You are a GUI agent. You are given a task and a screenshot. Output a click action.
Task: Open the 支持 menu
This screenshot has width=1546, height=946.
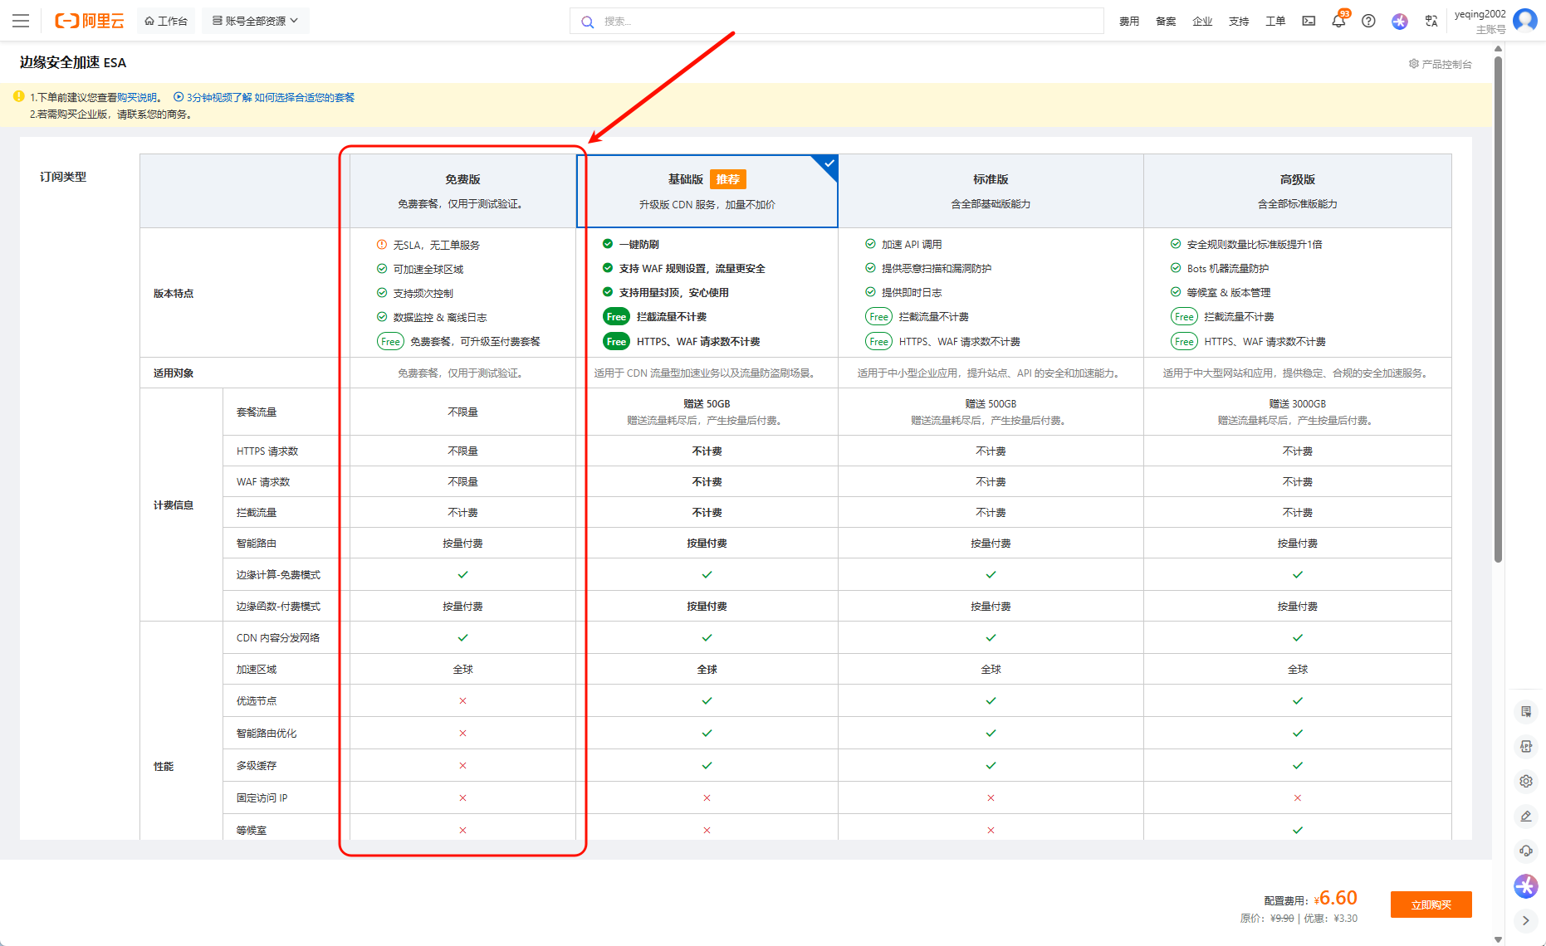point(1239,22)
